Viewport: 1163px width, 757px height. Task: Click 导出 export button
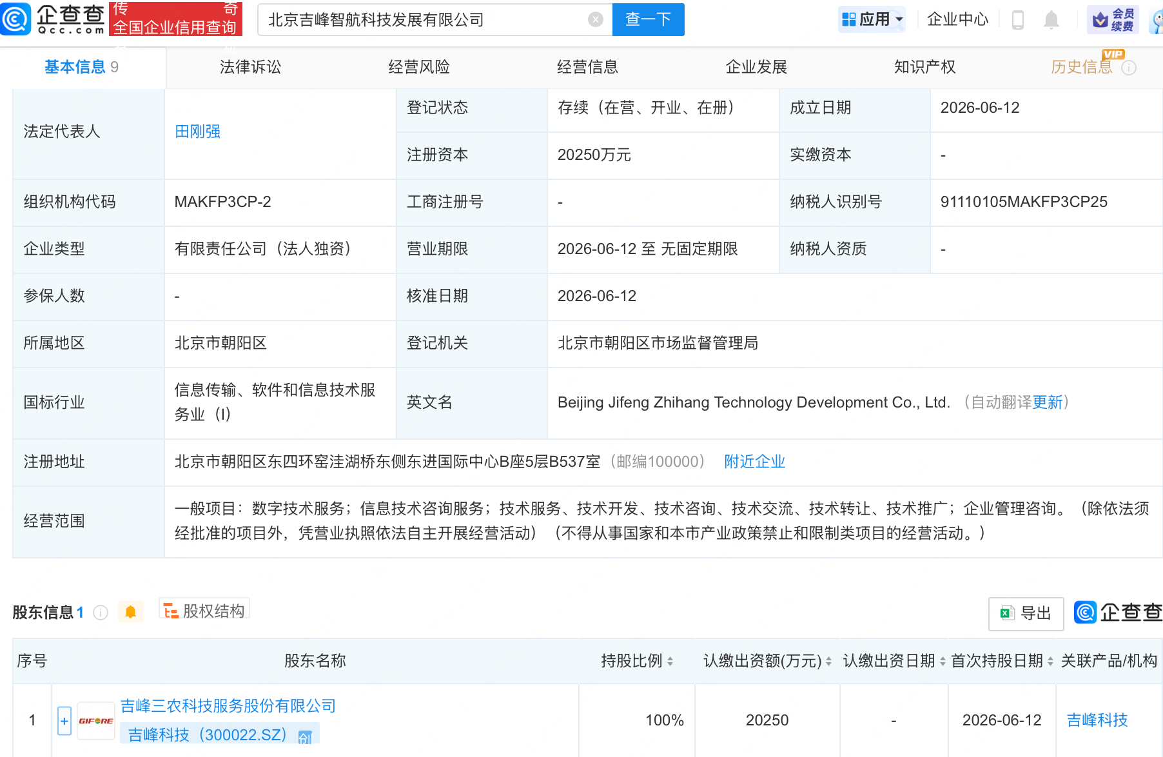tap(1026, 613)
